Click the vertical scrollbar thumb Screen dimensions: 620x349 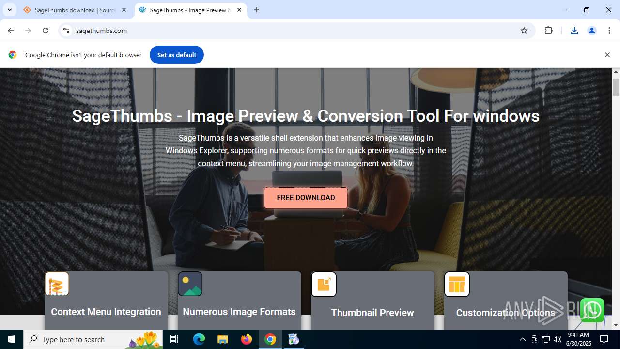[x=616, y=87]
